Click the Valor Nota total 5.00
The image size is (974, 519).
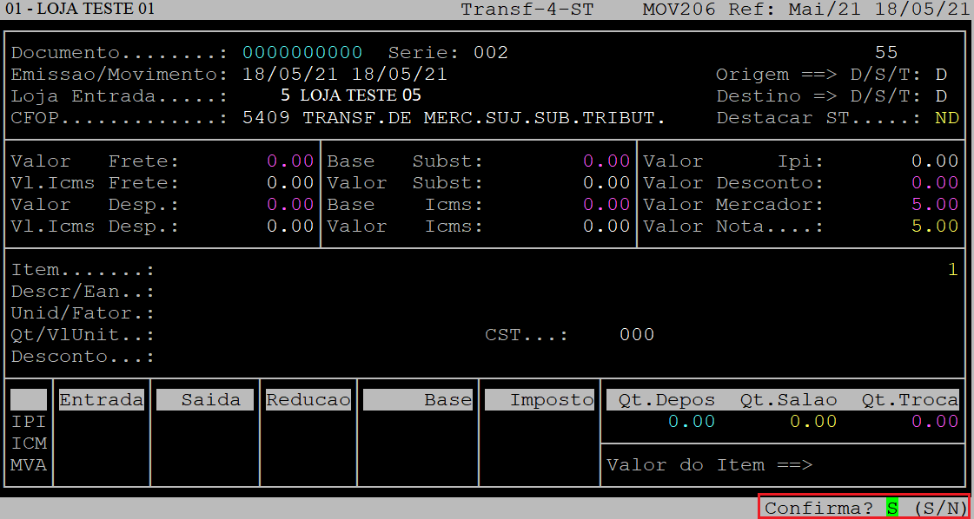coord(934,227)
